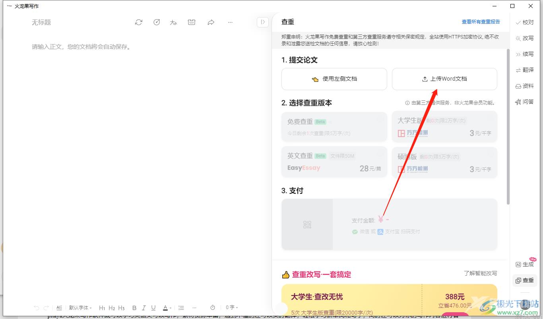Select 查重 plagiarism check in sidebar
The width and height of the screenshot is (543, 319).
click(525, 280)
